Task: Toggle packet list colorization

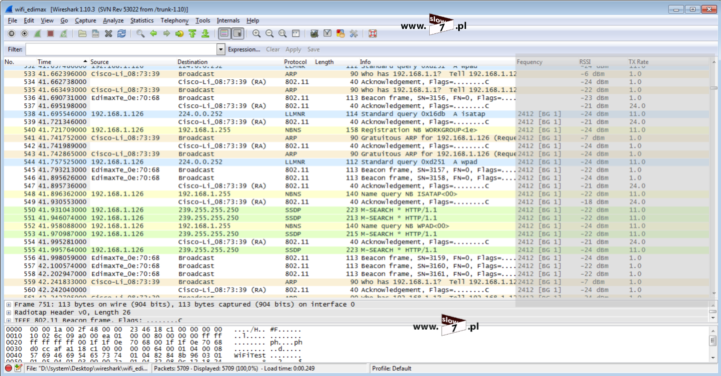Action: [x=224, y=33]
